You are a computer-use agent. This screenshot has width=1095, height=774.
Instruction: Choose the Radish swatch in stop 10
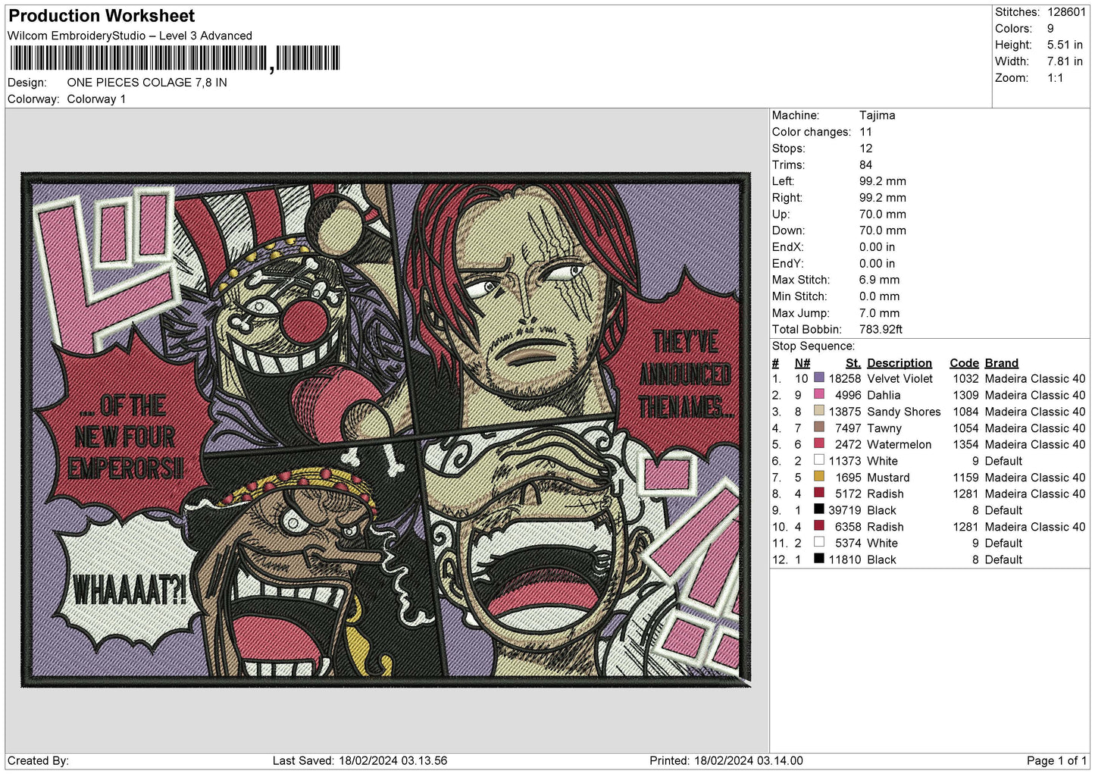pos(818,526)
